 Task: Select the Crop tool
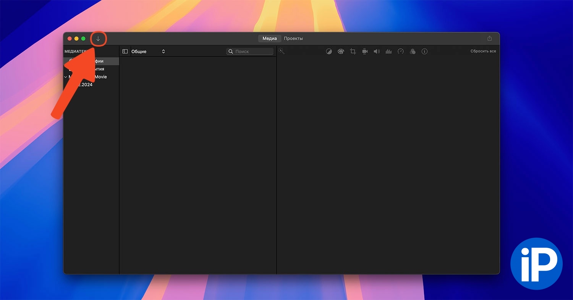click(x=353, y=51)
